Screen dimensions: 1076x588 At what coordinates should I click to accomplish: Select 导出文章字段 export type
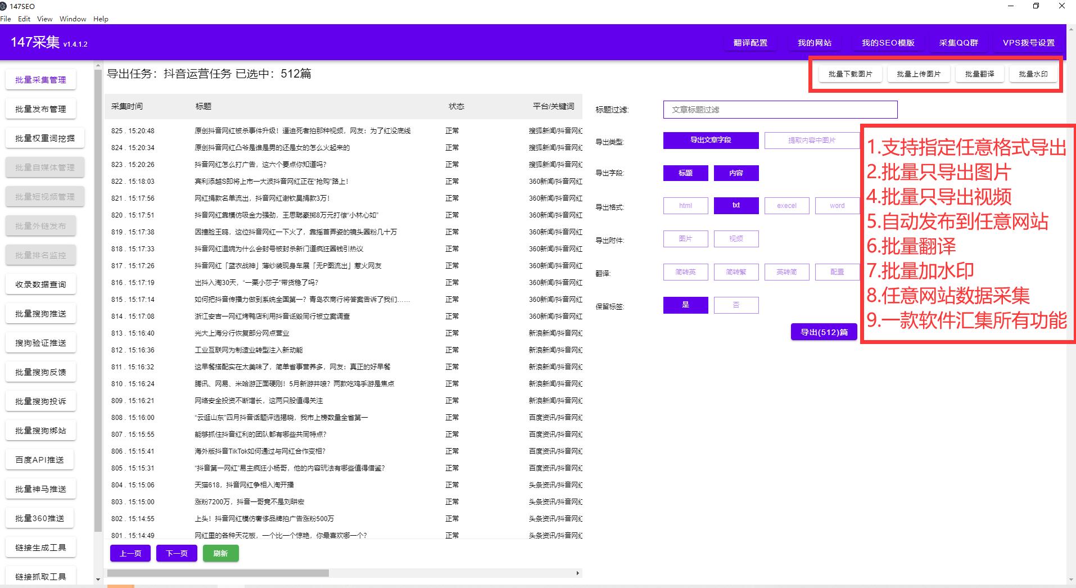[711, 140]
